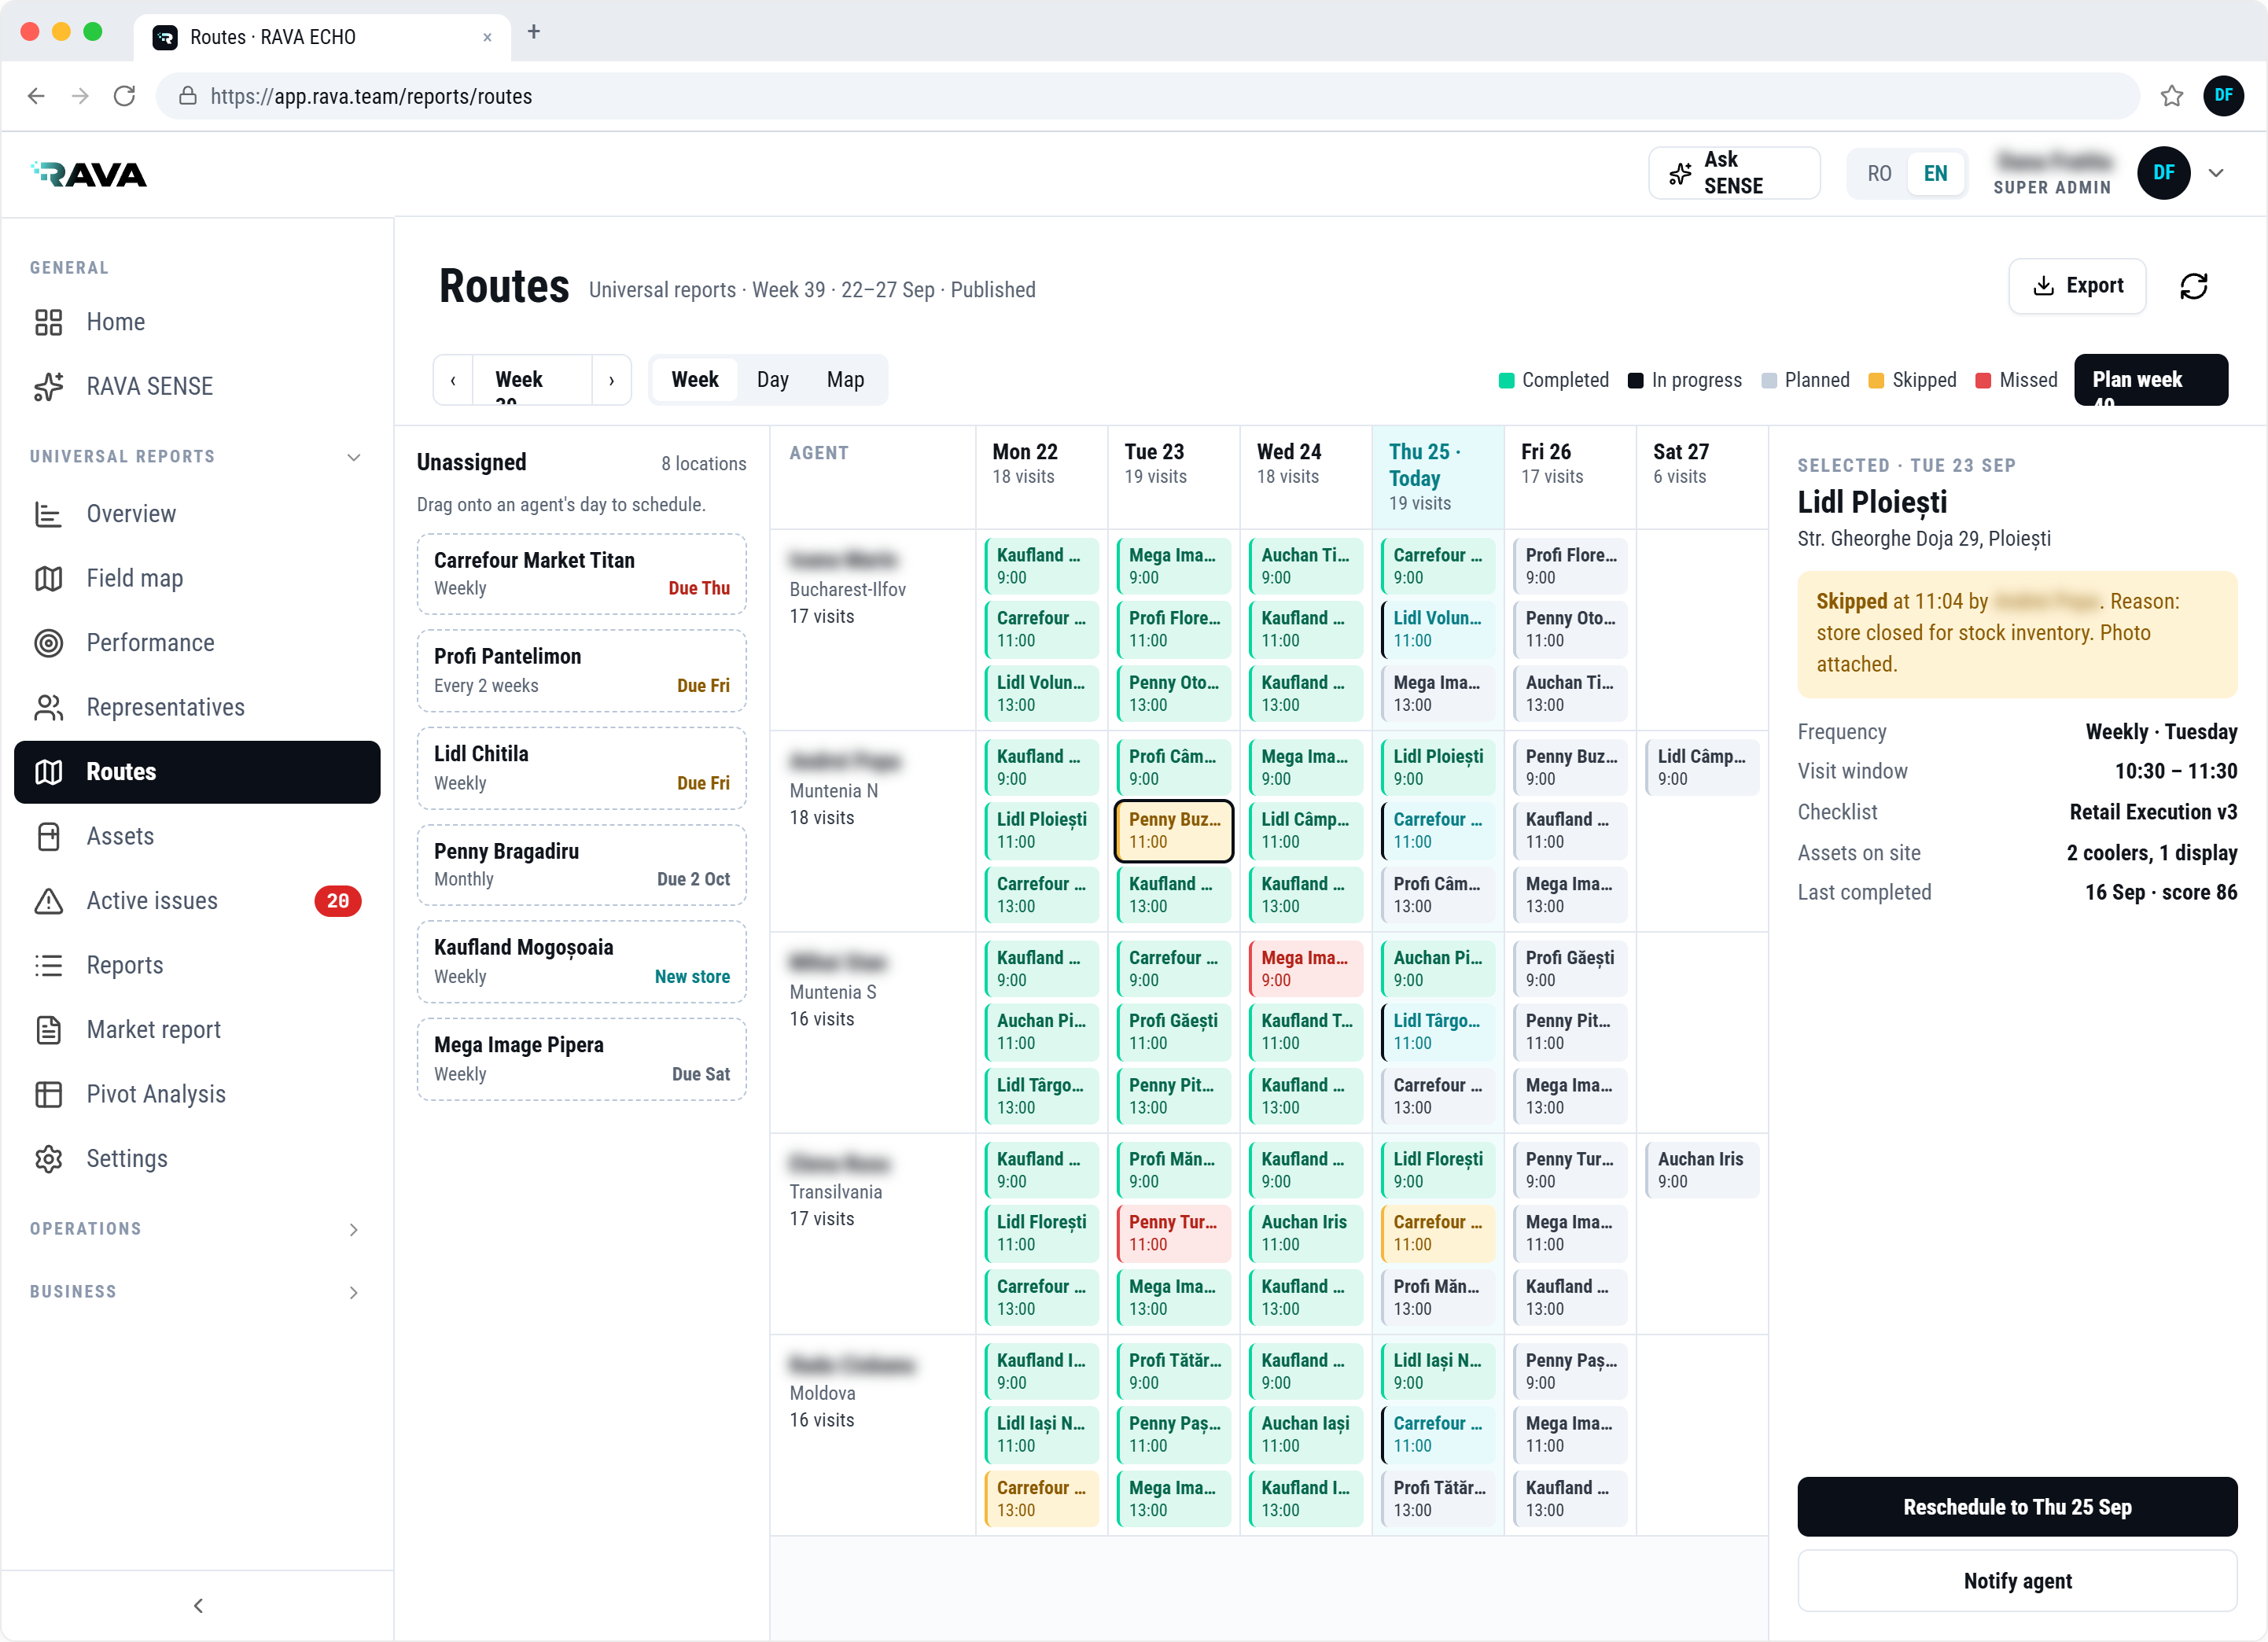Screen dimensions: 2268x1642
Task: Click Reschedule to Thu 25 Sep
Action: tap(2016, 1506)
